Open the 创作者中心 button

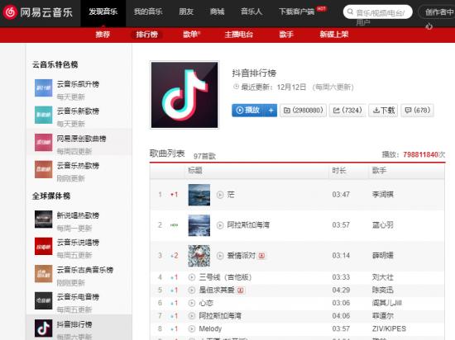click(438, 12)
